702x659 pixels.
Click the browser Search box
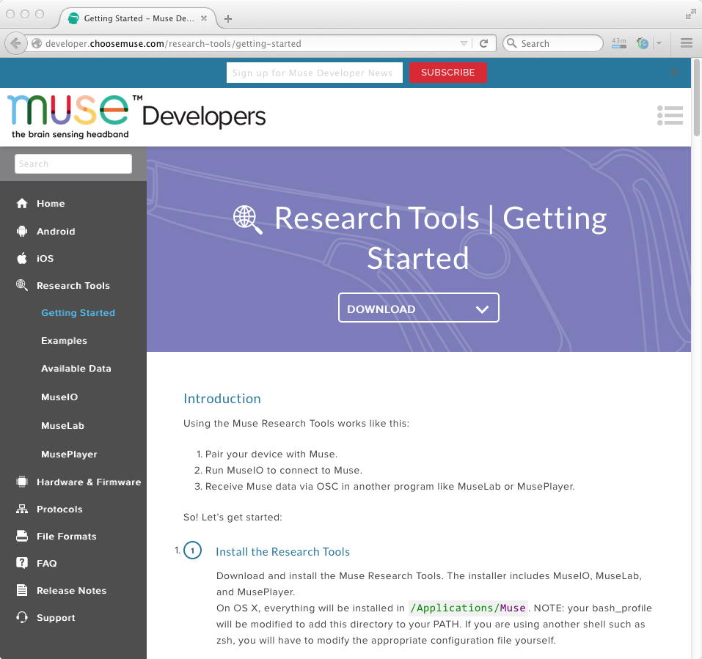[x=553, y=43]
